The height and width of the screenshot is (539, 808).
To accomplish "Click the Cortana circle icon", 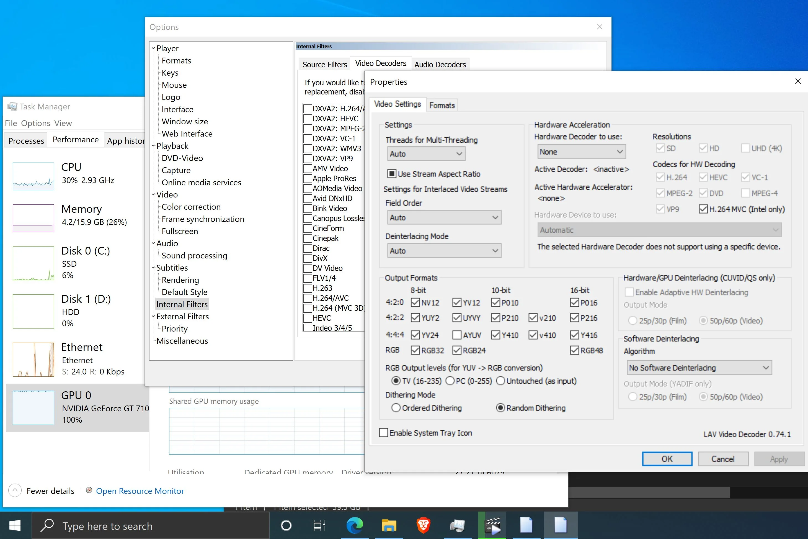I will [x=286, y=525].
